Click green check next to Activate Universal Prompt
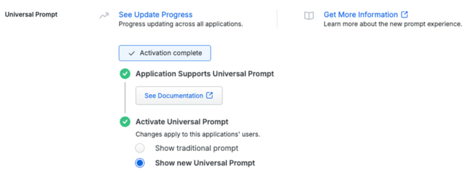468x179 pixels. [125, 122]
